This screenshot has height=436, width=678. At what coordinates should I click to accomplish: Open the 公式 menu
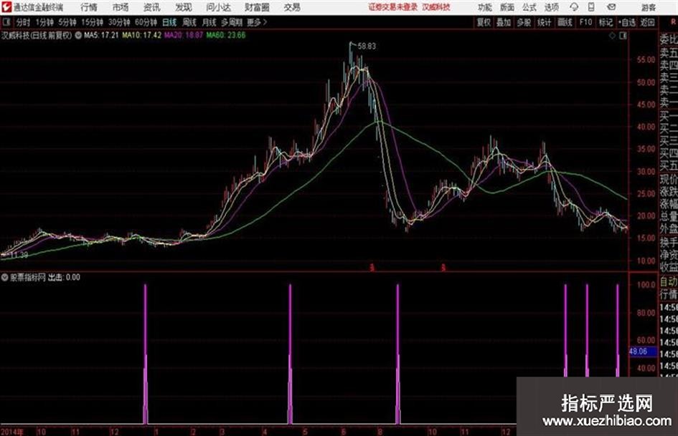pos(529,7)
